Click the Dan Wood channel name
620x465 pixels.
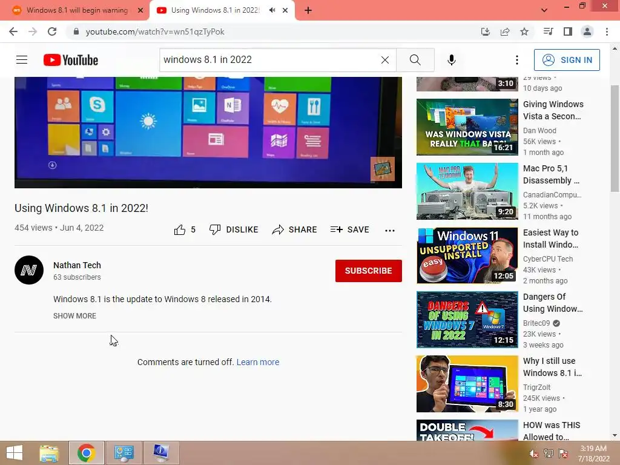click(x=539, y=131)
